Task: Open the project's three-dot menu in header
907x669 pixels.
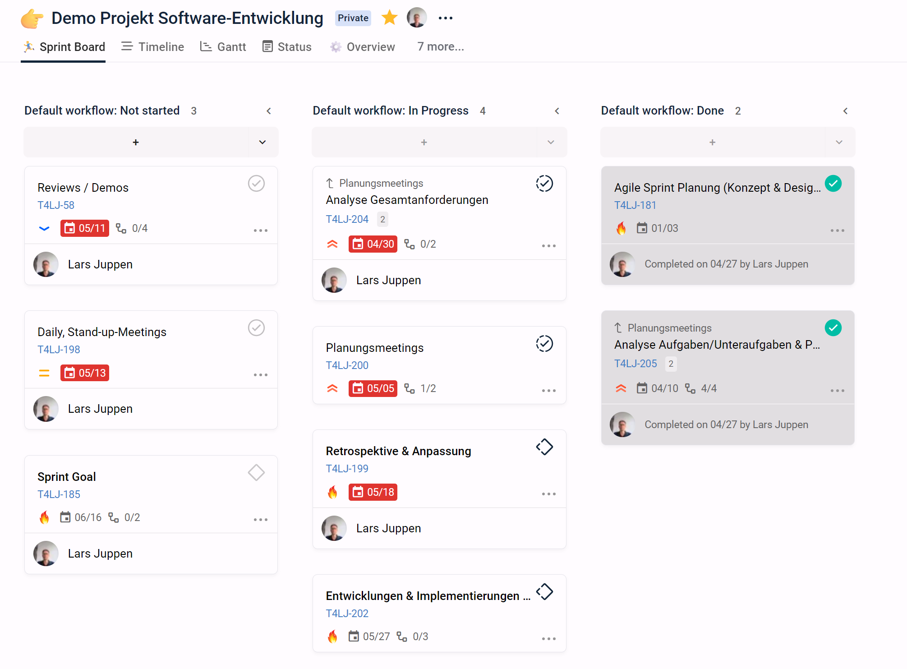Action: (445, 18)
